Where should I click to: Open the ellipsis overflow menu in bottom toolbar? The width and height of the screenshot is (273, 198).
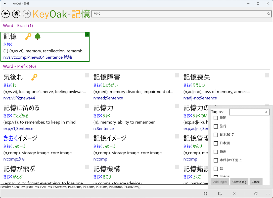[x=267, y=193]
